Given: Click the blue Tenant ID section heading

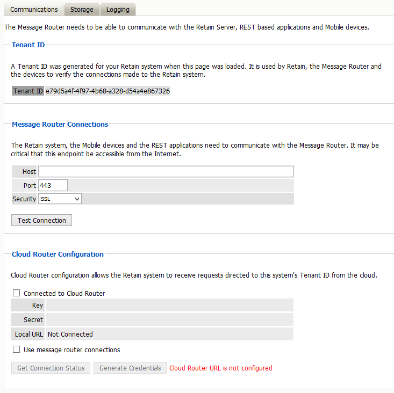Looking at the screenshot, I should tap(28, 45).
